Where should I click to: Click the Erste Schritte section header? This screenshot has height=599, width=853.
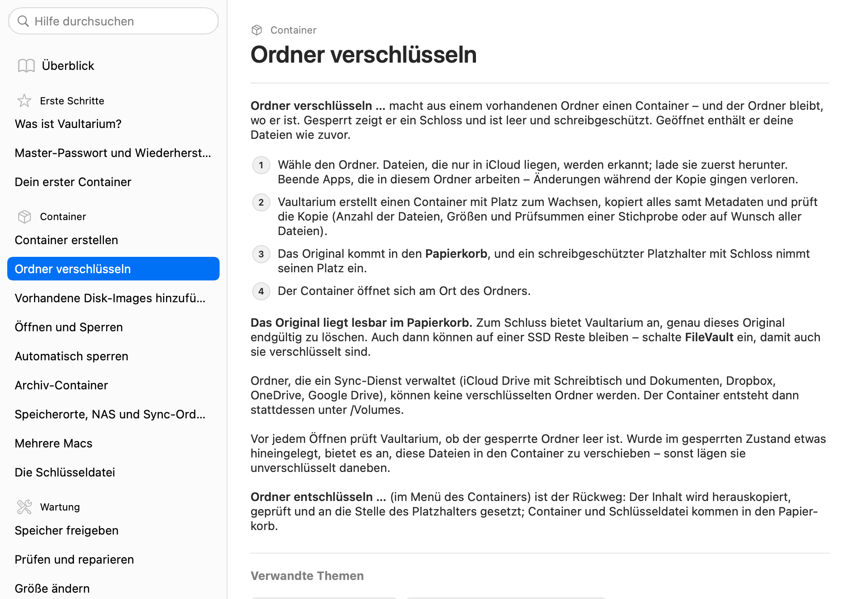72,101
